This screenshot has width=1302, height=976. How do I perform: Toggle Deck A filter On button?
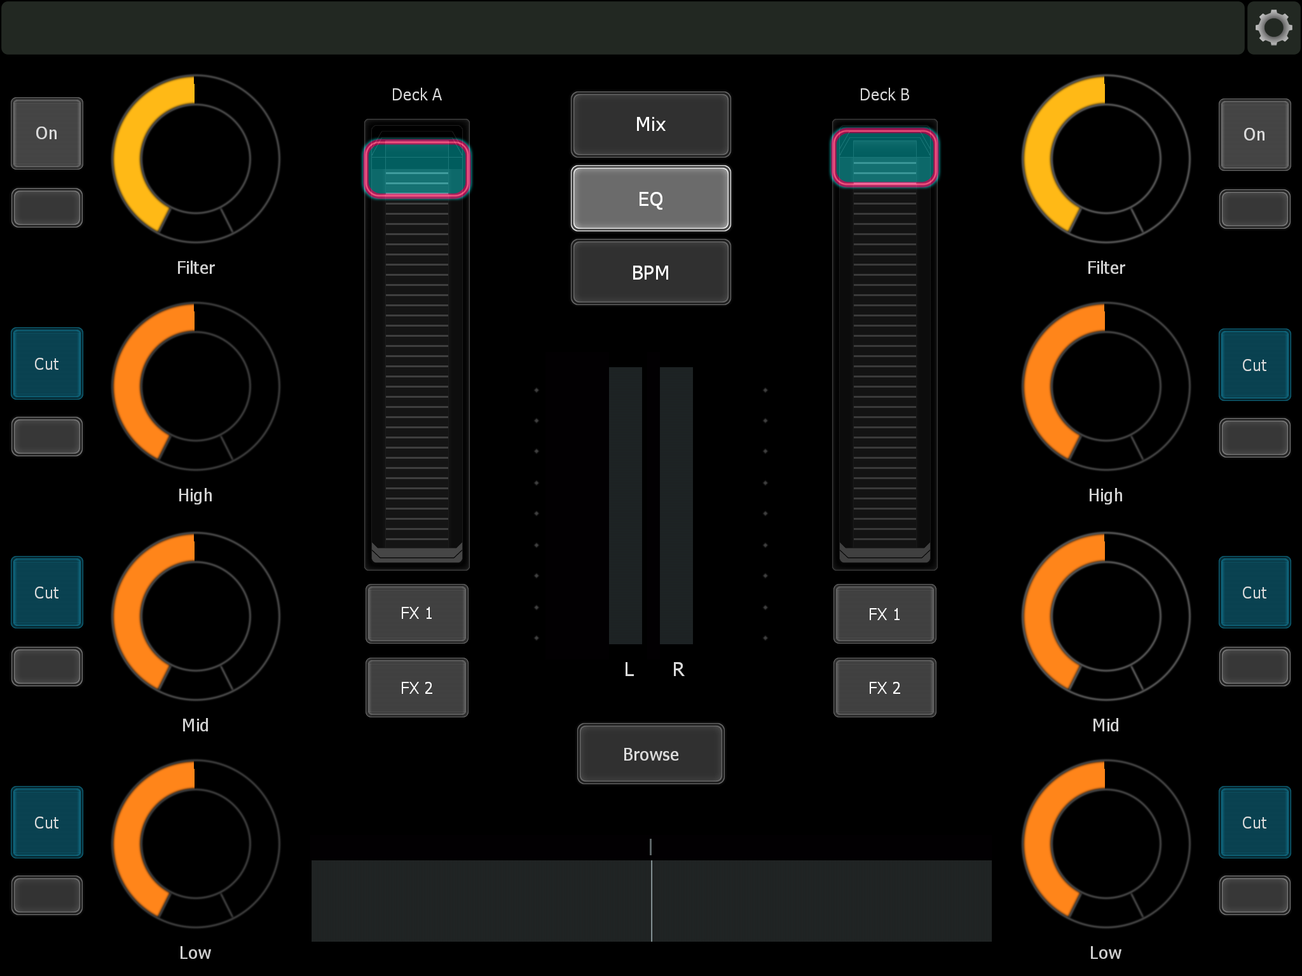click(47, 133)
